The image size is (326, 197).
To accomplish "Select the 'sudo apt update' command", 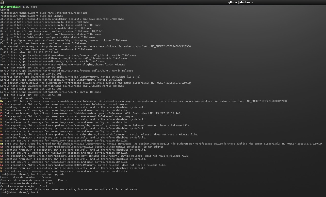I will (51, 16).
